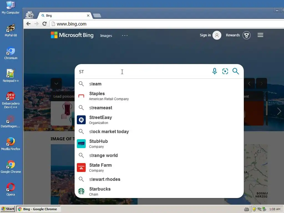Reload the Bing page
284x213 pixels.
coord(44,24)
